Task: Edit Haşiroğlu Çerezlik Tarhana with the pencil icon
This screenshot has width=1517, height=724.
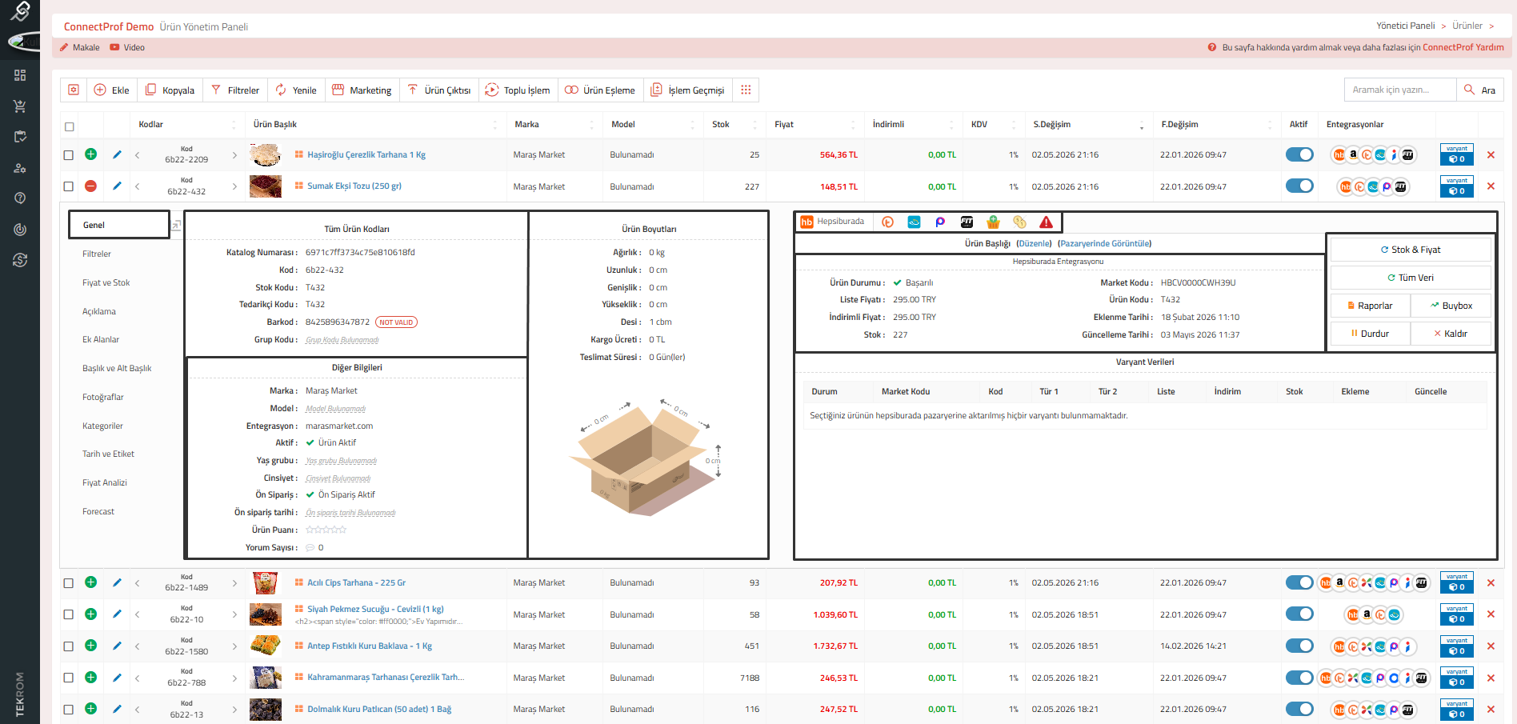Action: (x=117, y=154)
